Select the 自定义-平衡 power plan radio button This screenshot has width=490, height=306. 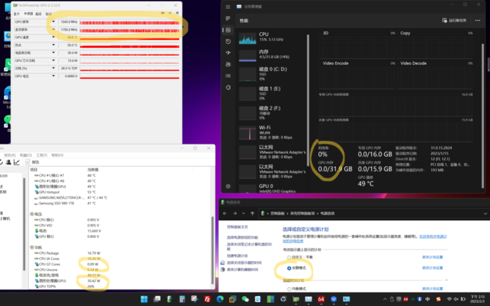[x=289, y=258]
